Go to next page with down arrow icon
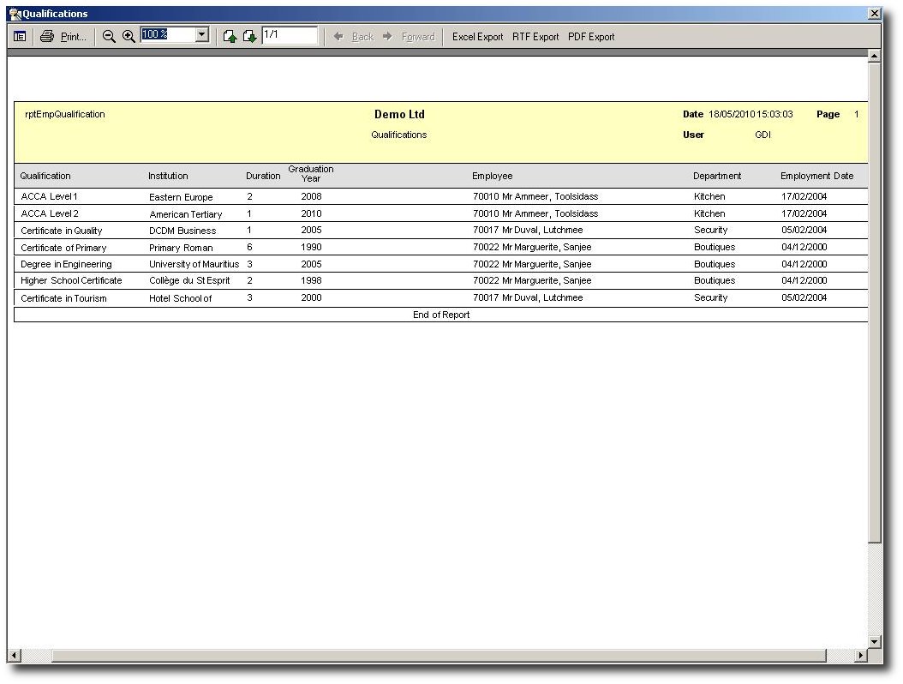This screenshot has height=684, width=903. (249, 37)
